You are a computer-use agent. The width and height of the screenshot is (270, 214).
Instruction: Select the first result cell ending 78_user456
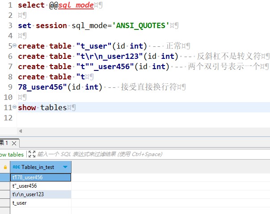(x=40, y=177)
